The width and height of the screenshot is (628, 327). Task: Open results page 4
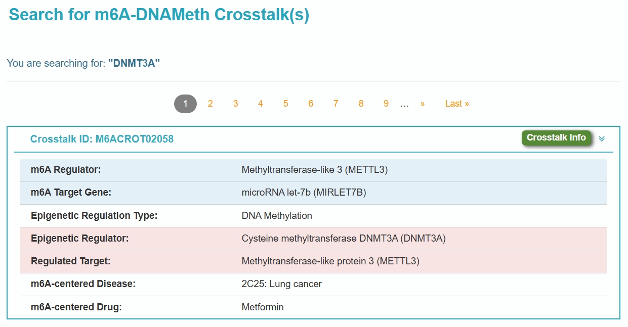(260, 104)
